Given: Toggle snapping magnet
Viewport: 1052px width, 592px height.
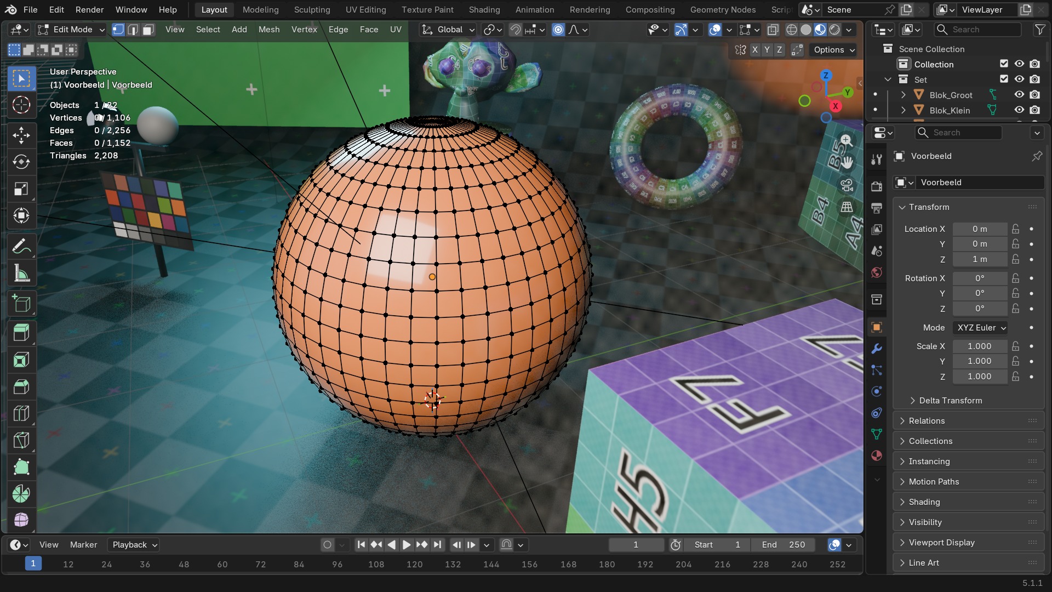Looking at the screenshot, I should (516, 30).
